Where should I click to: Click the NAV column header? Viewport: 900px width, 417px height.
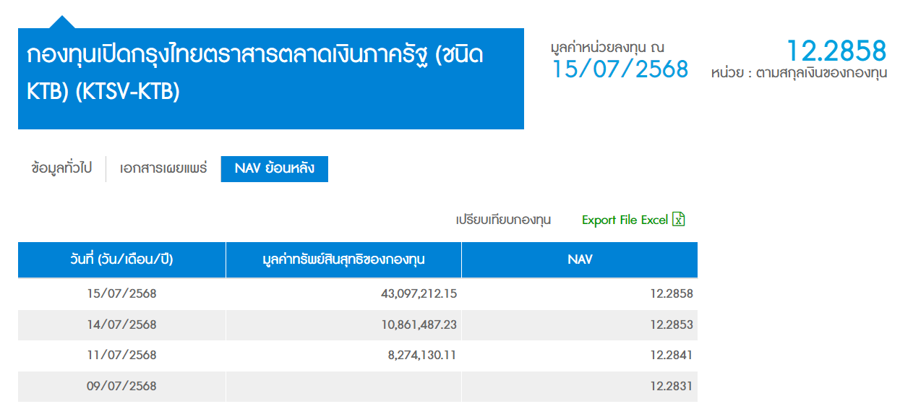coord(580,259)
